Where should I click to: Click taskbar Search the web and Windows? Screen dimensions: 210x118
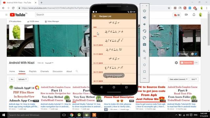(34, 115)
